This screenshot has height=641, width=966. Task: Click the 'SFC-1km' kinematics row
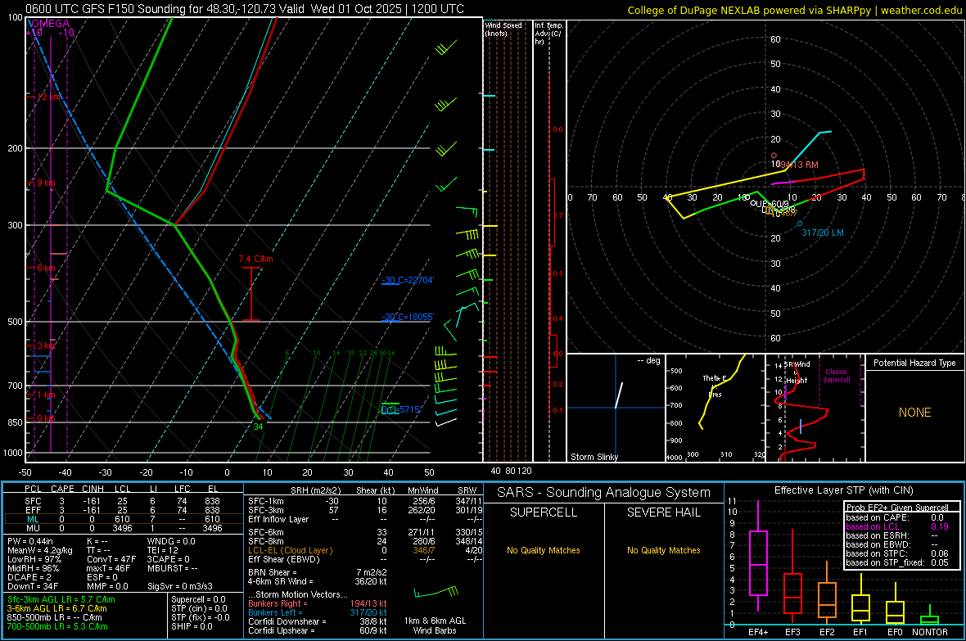pyautogui.click(x=365, y=501)
